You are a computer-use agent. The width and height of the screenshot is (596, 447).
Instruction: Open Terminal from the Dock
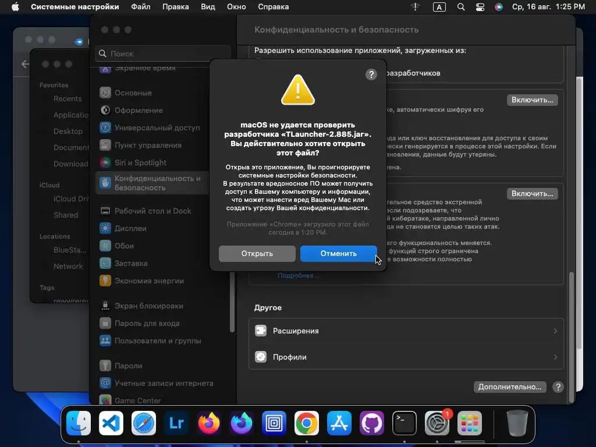tap(404, 423)
